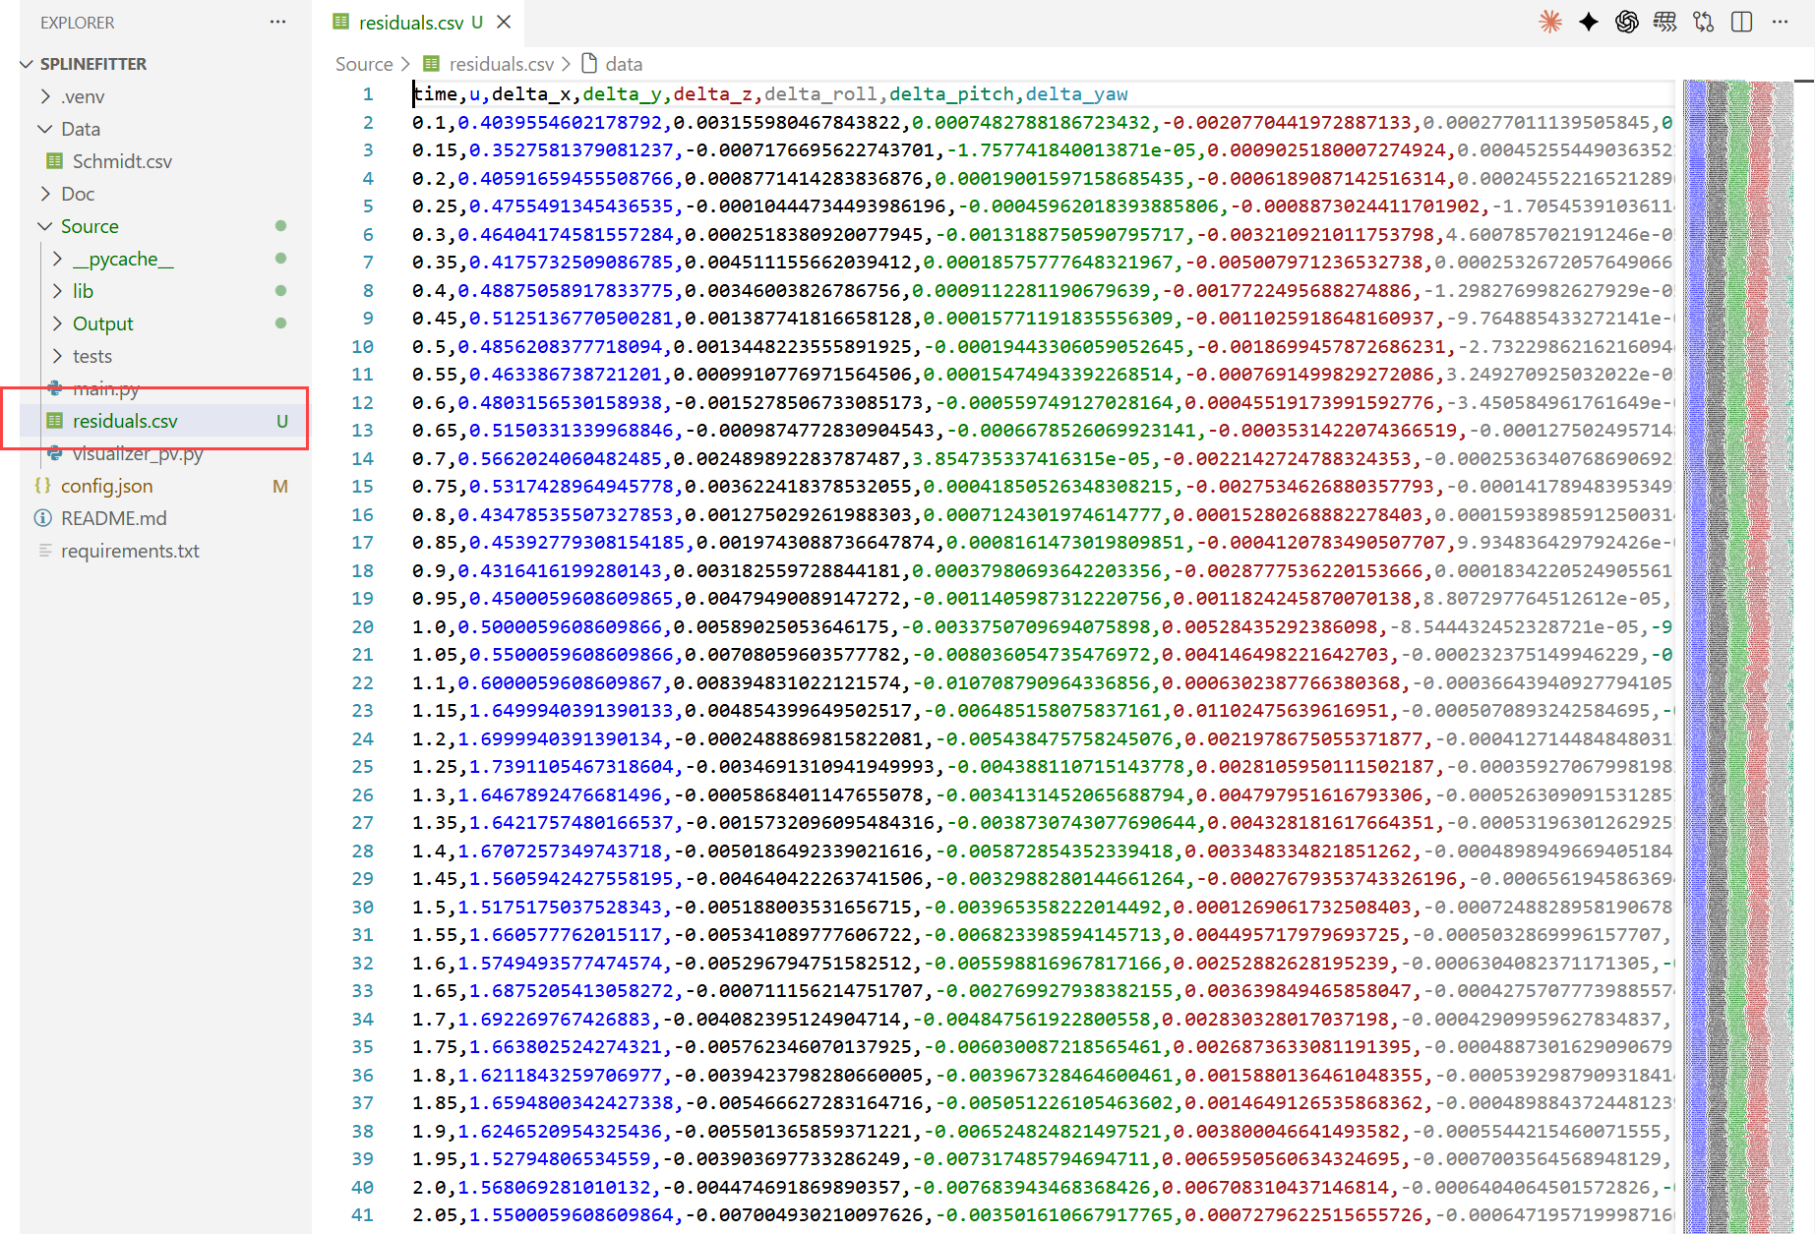This screenshot has height=1234, width=1815.
Task: Click Source in the breadcrumb path
Action: click(x=364, y=64)
